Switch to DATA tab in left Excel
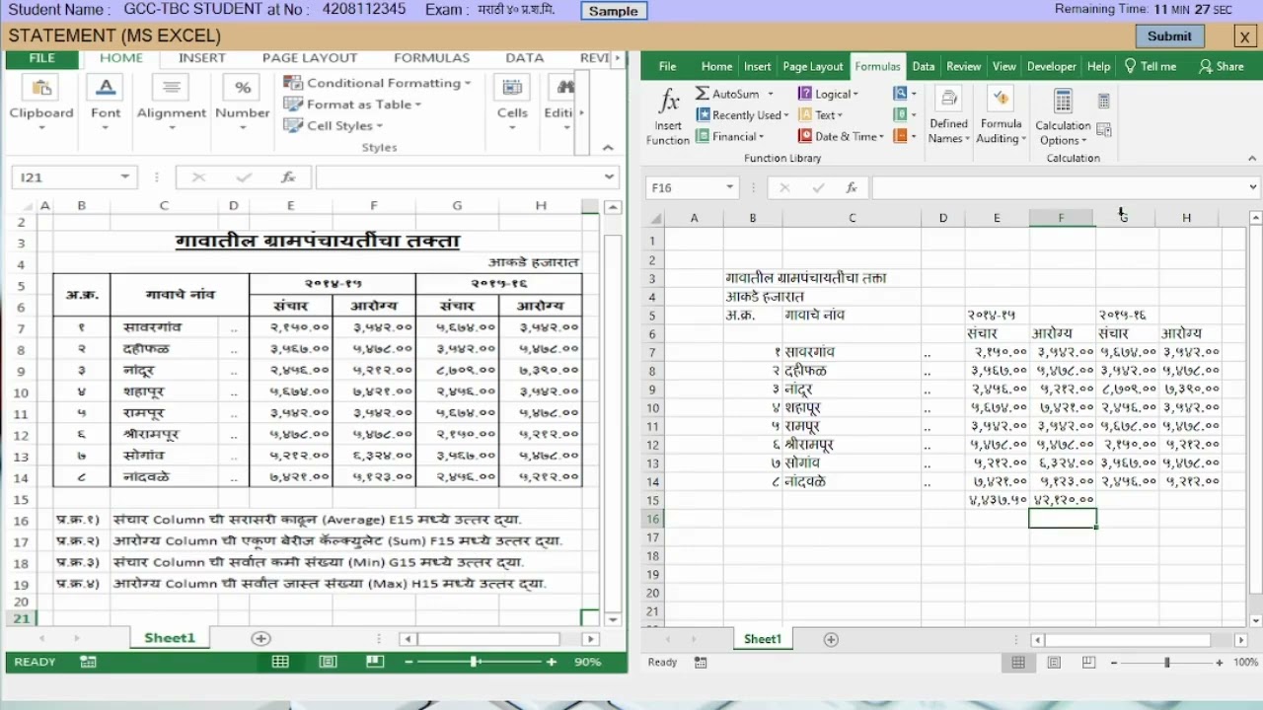 point(525,58)
